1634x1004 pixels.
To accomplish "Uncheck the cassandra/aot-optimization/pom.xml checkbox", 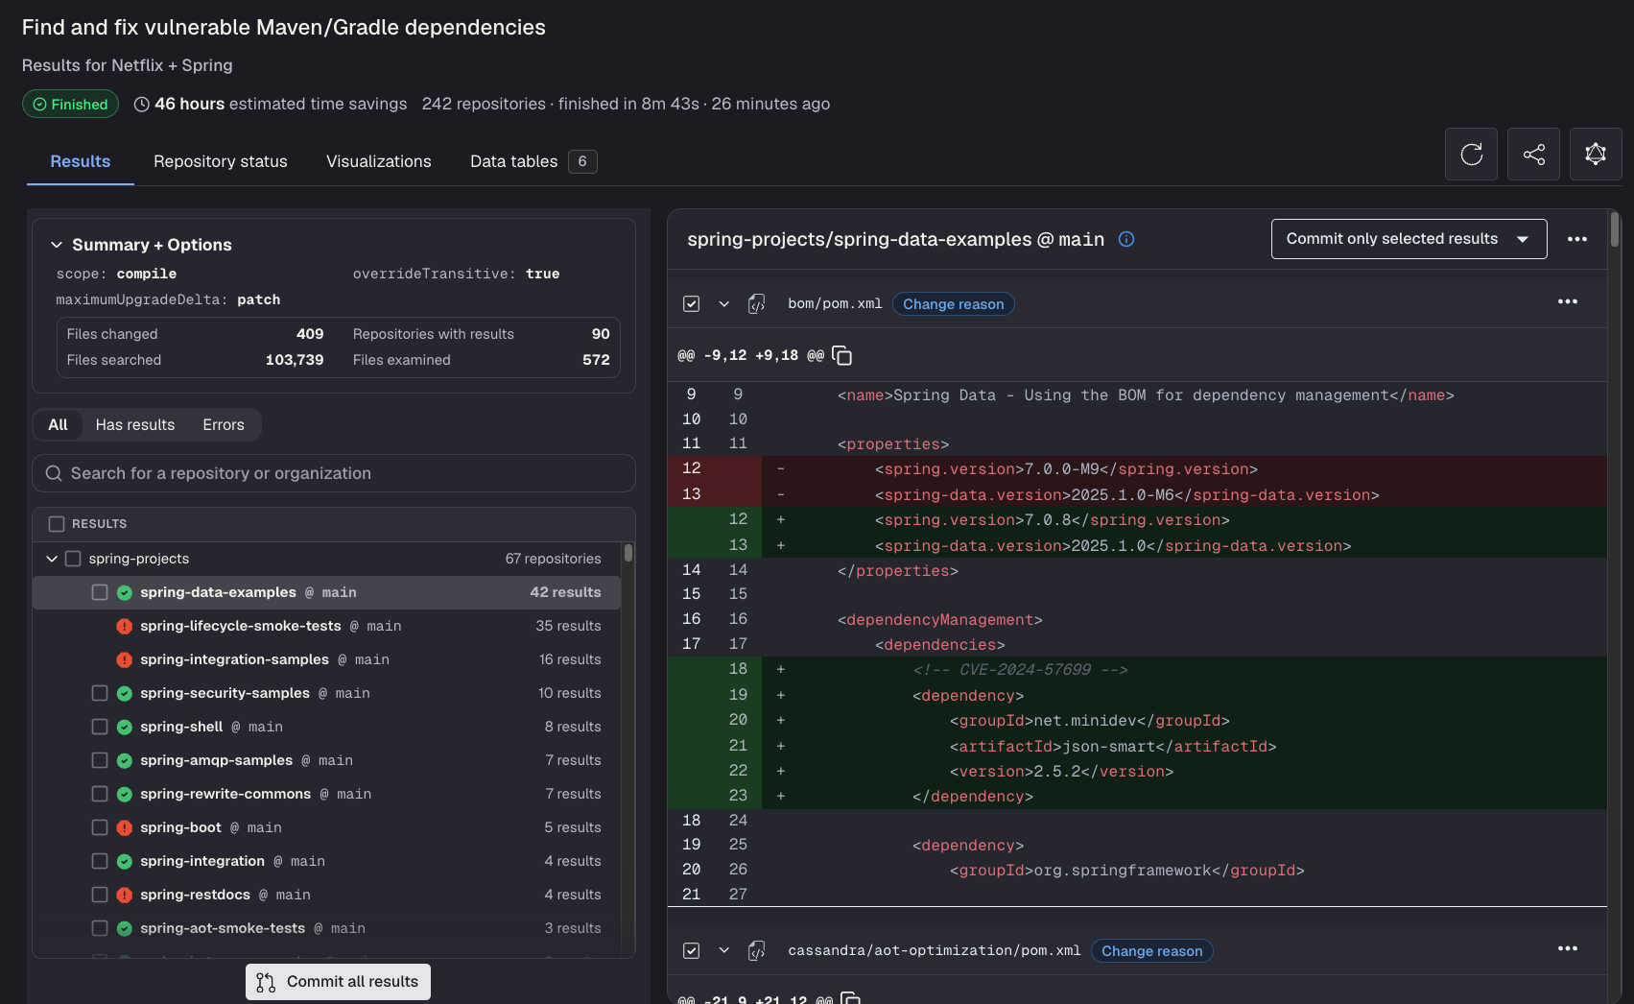I will click(691, 950).
